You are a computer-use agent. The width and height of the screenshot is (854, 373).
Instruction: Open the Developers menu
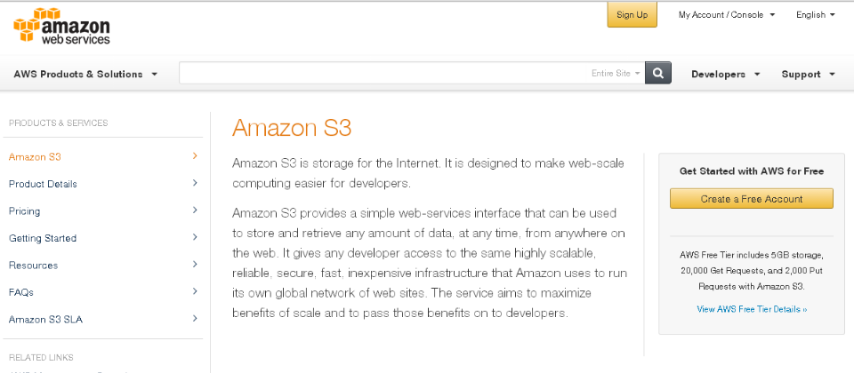click(x=726, y=75)
